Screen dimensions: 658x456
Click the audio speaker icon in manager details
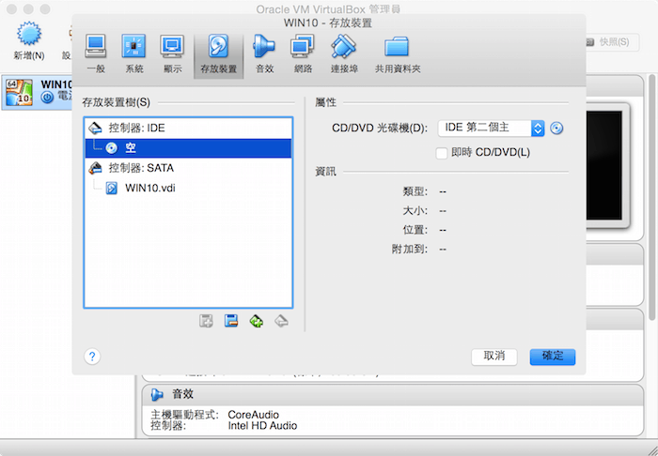pos(157,394)
